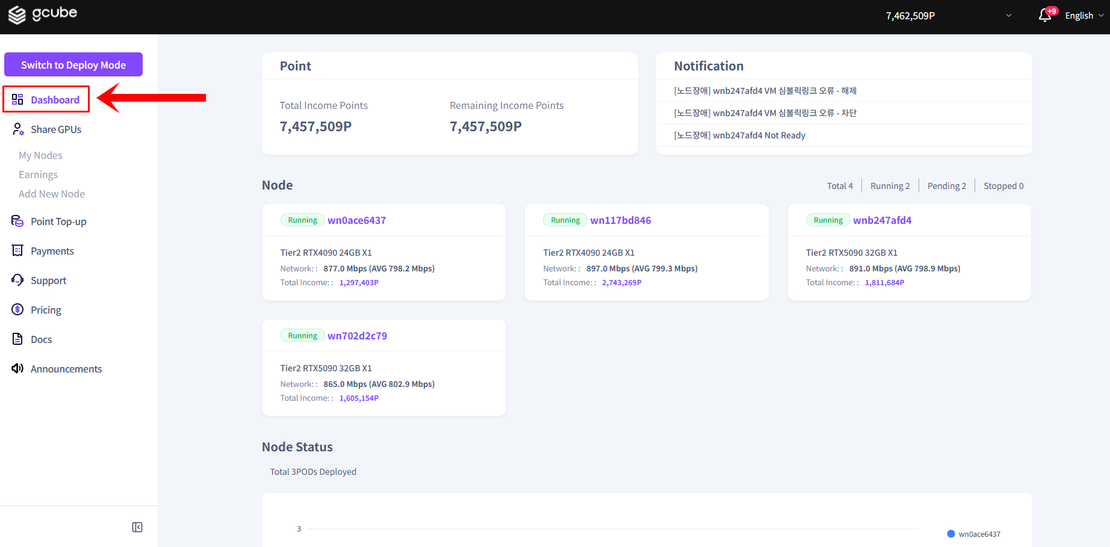
Task: Click Running badge on wn117bd846 card
Action: pyautogui.click(x=565, y=220)
